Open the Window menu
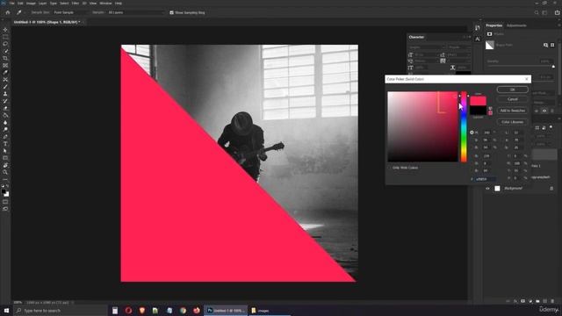562x316 pixels. click(x=105, y=4)
